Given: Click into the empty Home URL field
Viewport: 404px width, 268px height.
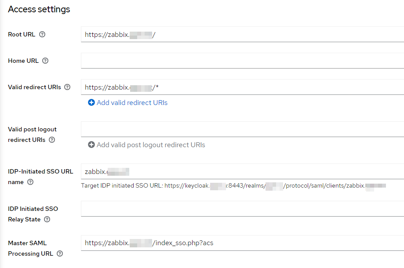Looking at the screenshot, I should pos(242,61).
